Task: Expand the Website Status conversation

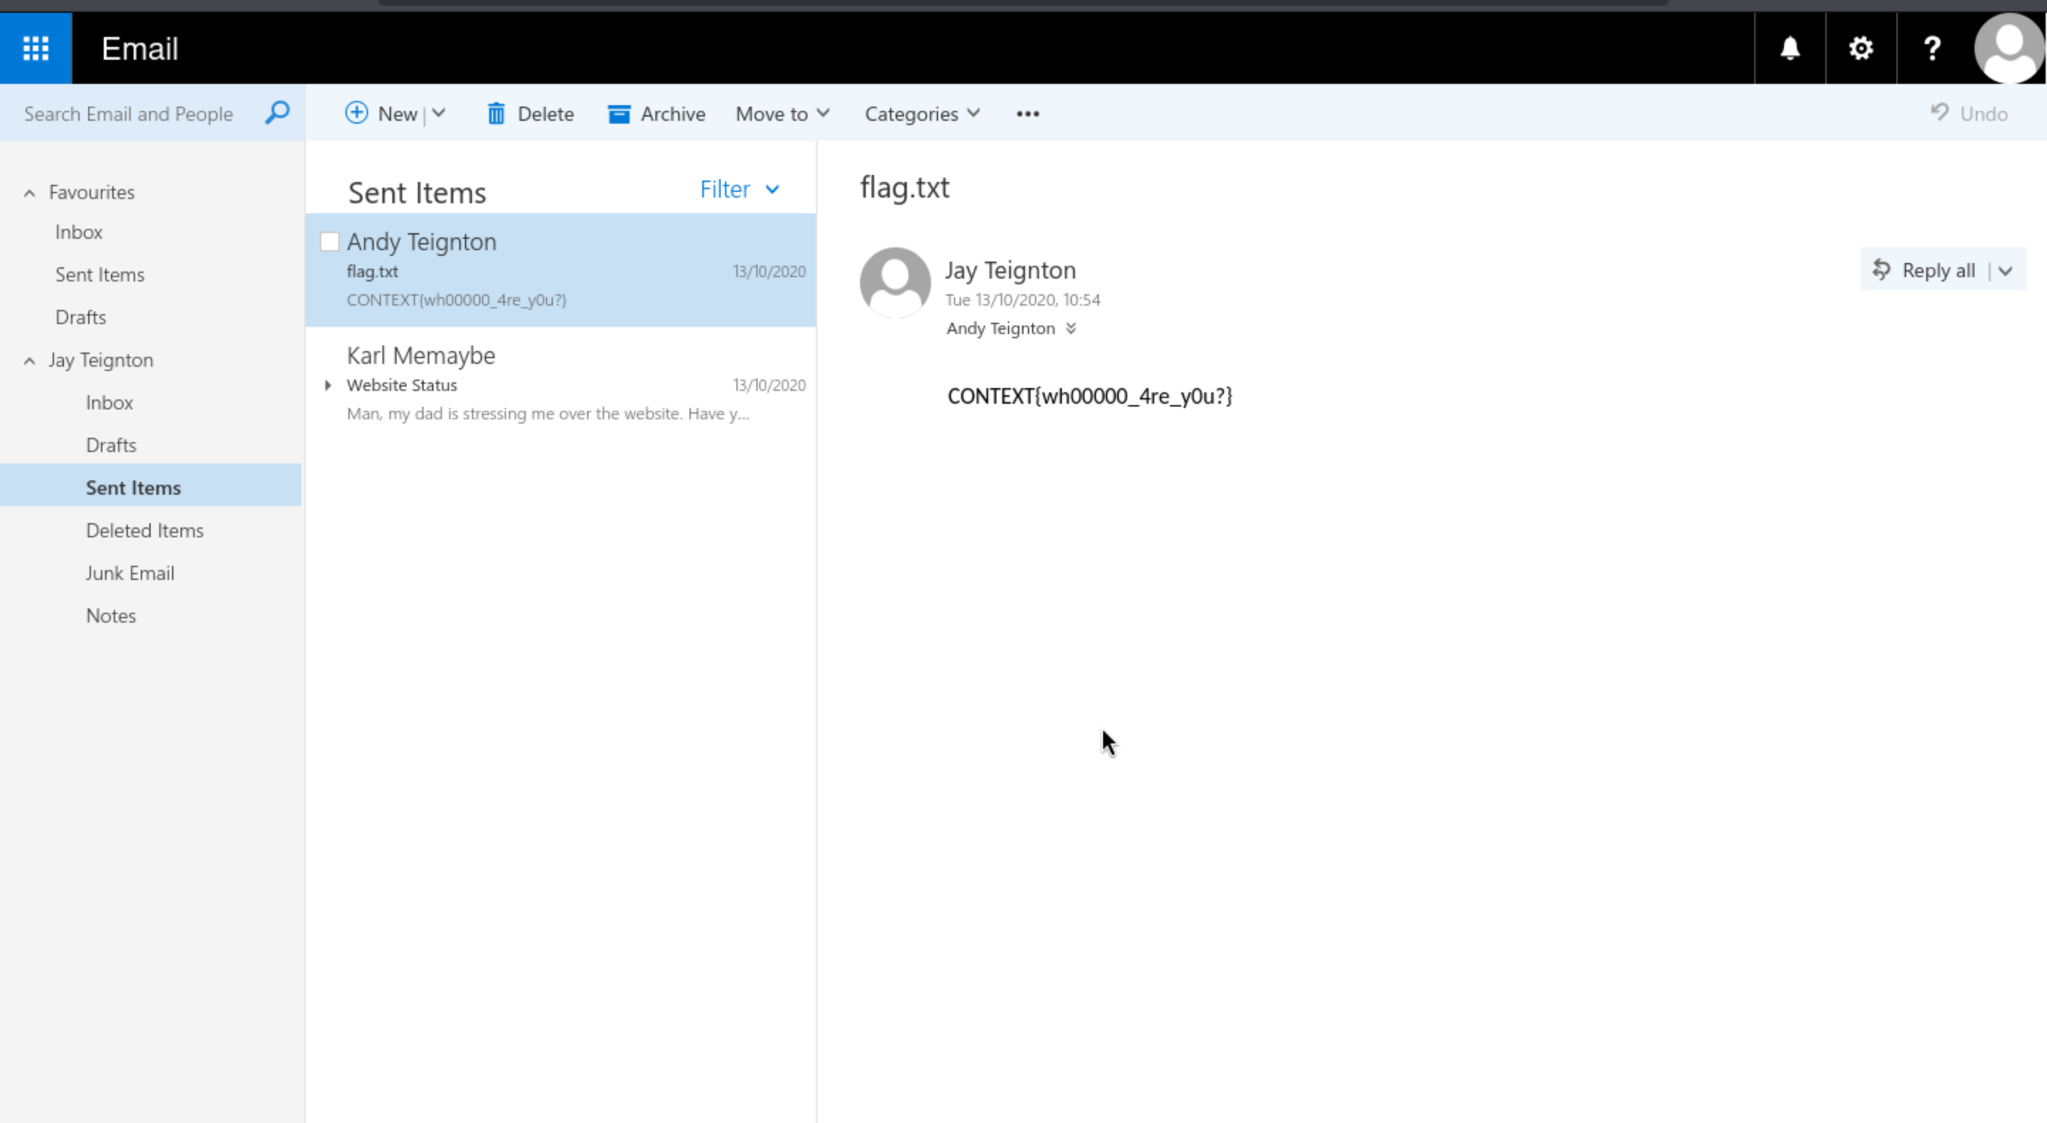Action: pos(328,385)
